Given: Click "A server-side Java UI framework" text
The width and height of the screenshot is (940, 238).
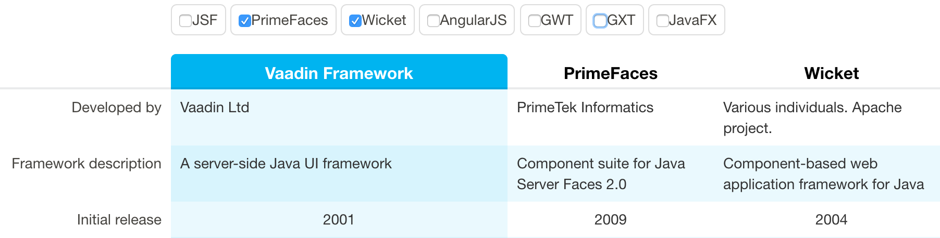Looking at the screenshot, I should 286,164.
